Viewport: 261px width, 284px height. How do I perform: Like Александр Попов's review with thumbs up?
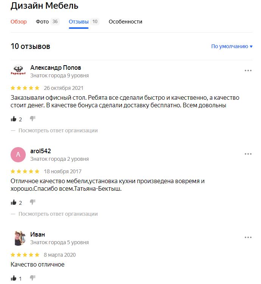14,119
